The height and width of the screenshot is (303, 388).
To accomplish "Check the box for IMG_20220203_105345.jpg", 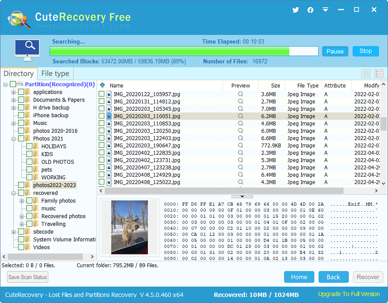I will pos(101,109).
